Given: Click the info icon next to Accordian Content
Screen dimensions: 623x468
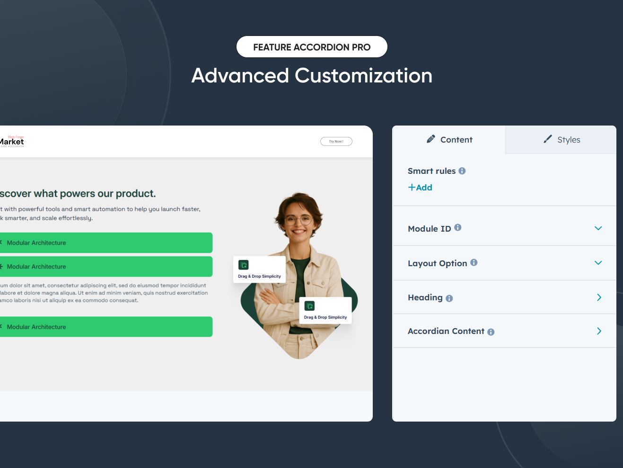Looking at the screenshot, I should point(491,332).
